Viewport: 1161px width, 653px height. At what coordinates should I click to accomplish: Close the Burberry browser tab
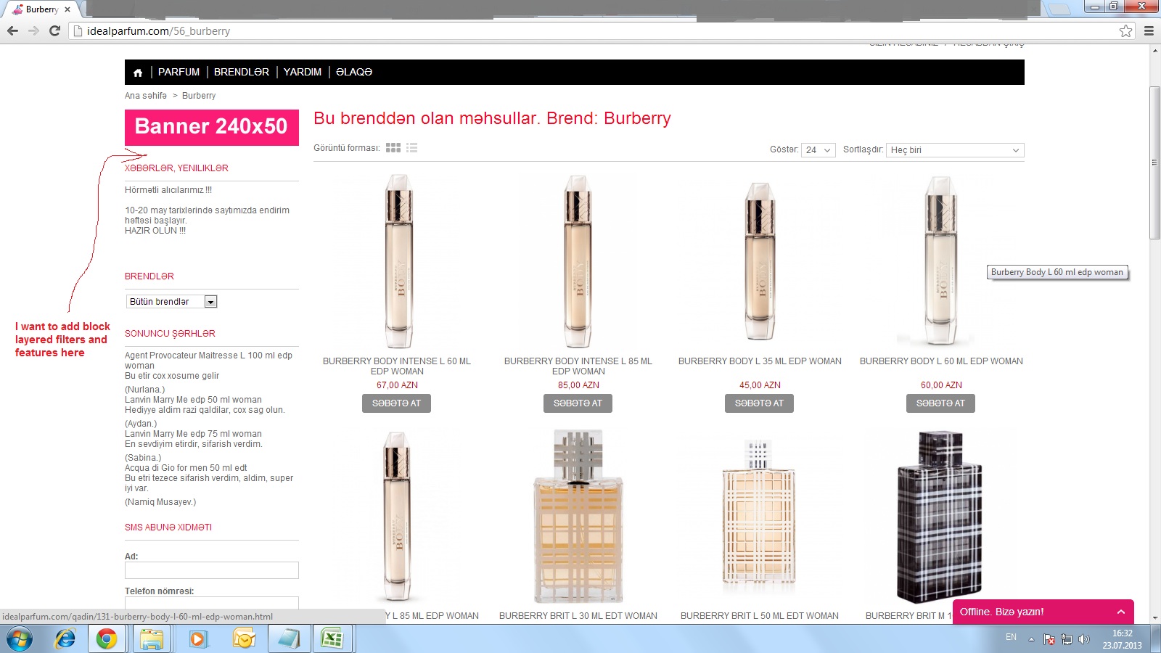pyautogui.click(x=67, y=9)
